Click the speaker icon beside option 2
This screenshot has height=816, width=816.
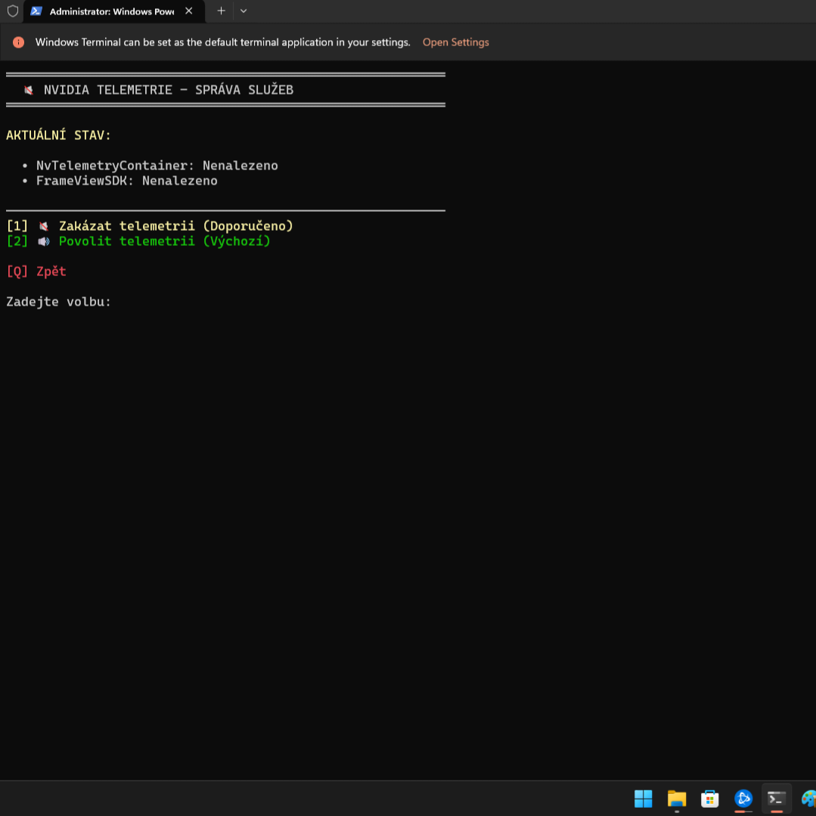tap(44, 241)
